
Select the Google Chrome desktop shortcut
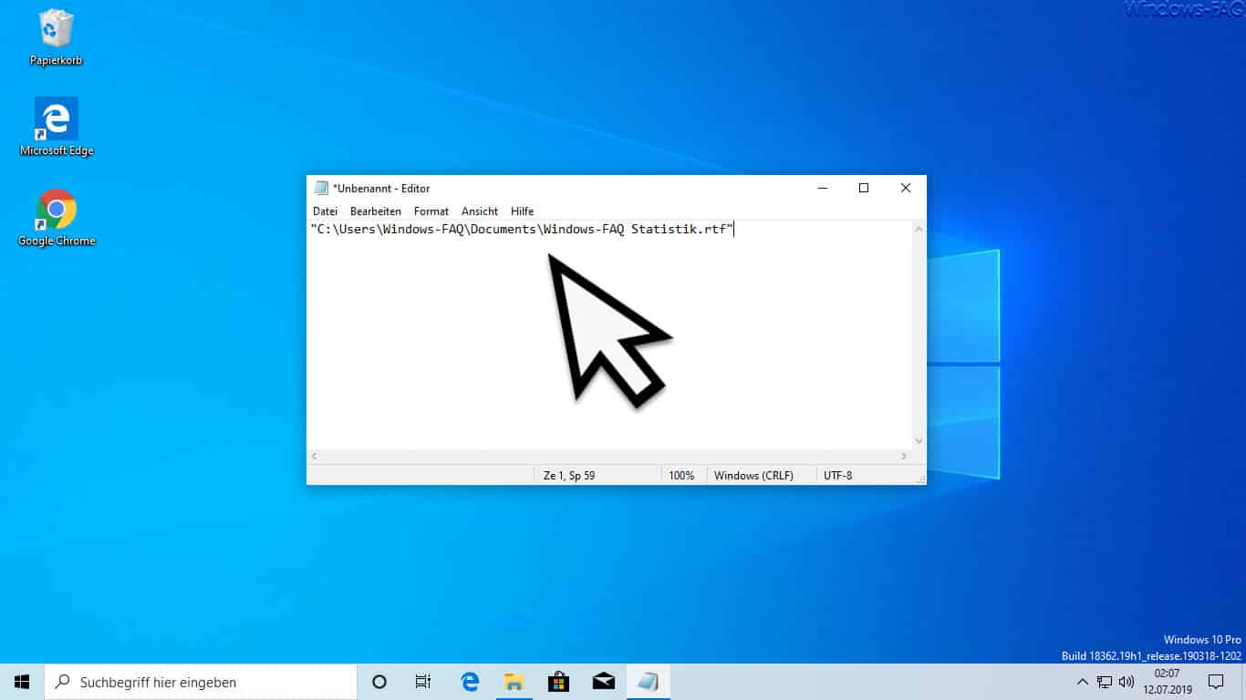tap(57, 218)
